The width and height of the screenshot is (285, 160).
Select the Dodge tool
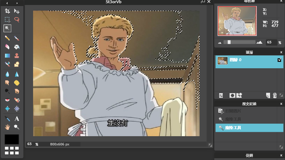pyautogui.click(x=7, y=91)
